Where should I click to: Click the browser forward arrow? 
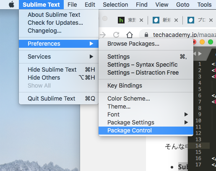[103, 35]
